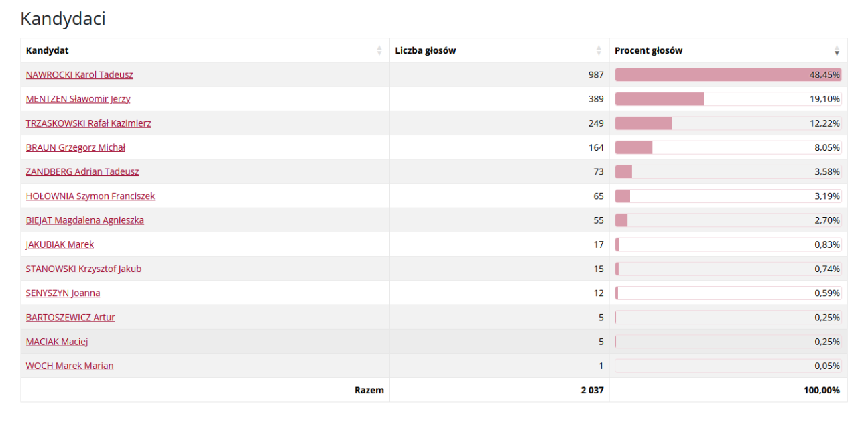Open BRAUN Grzegorz Michał link
858x422 pixels.
[75, 147]
